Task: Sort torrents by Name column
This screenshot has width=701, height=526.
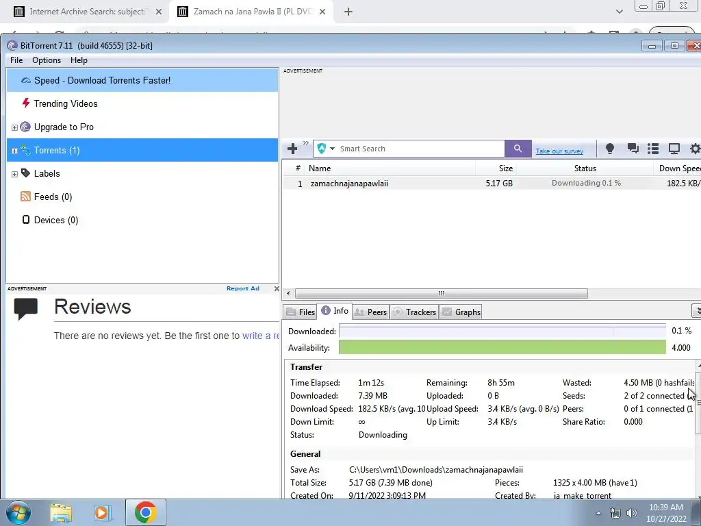Action: click(390, 168)
